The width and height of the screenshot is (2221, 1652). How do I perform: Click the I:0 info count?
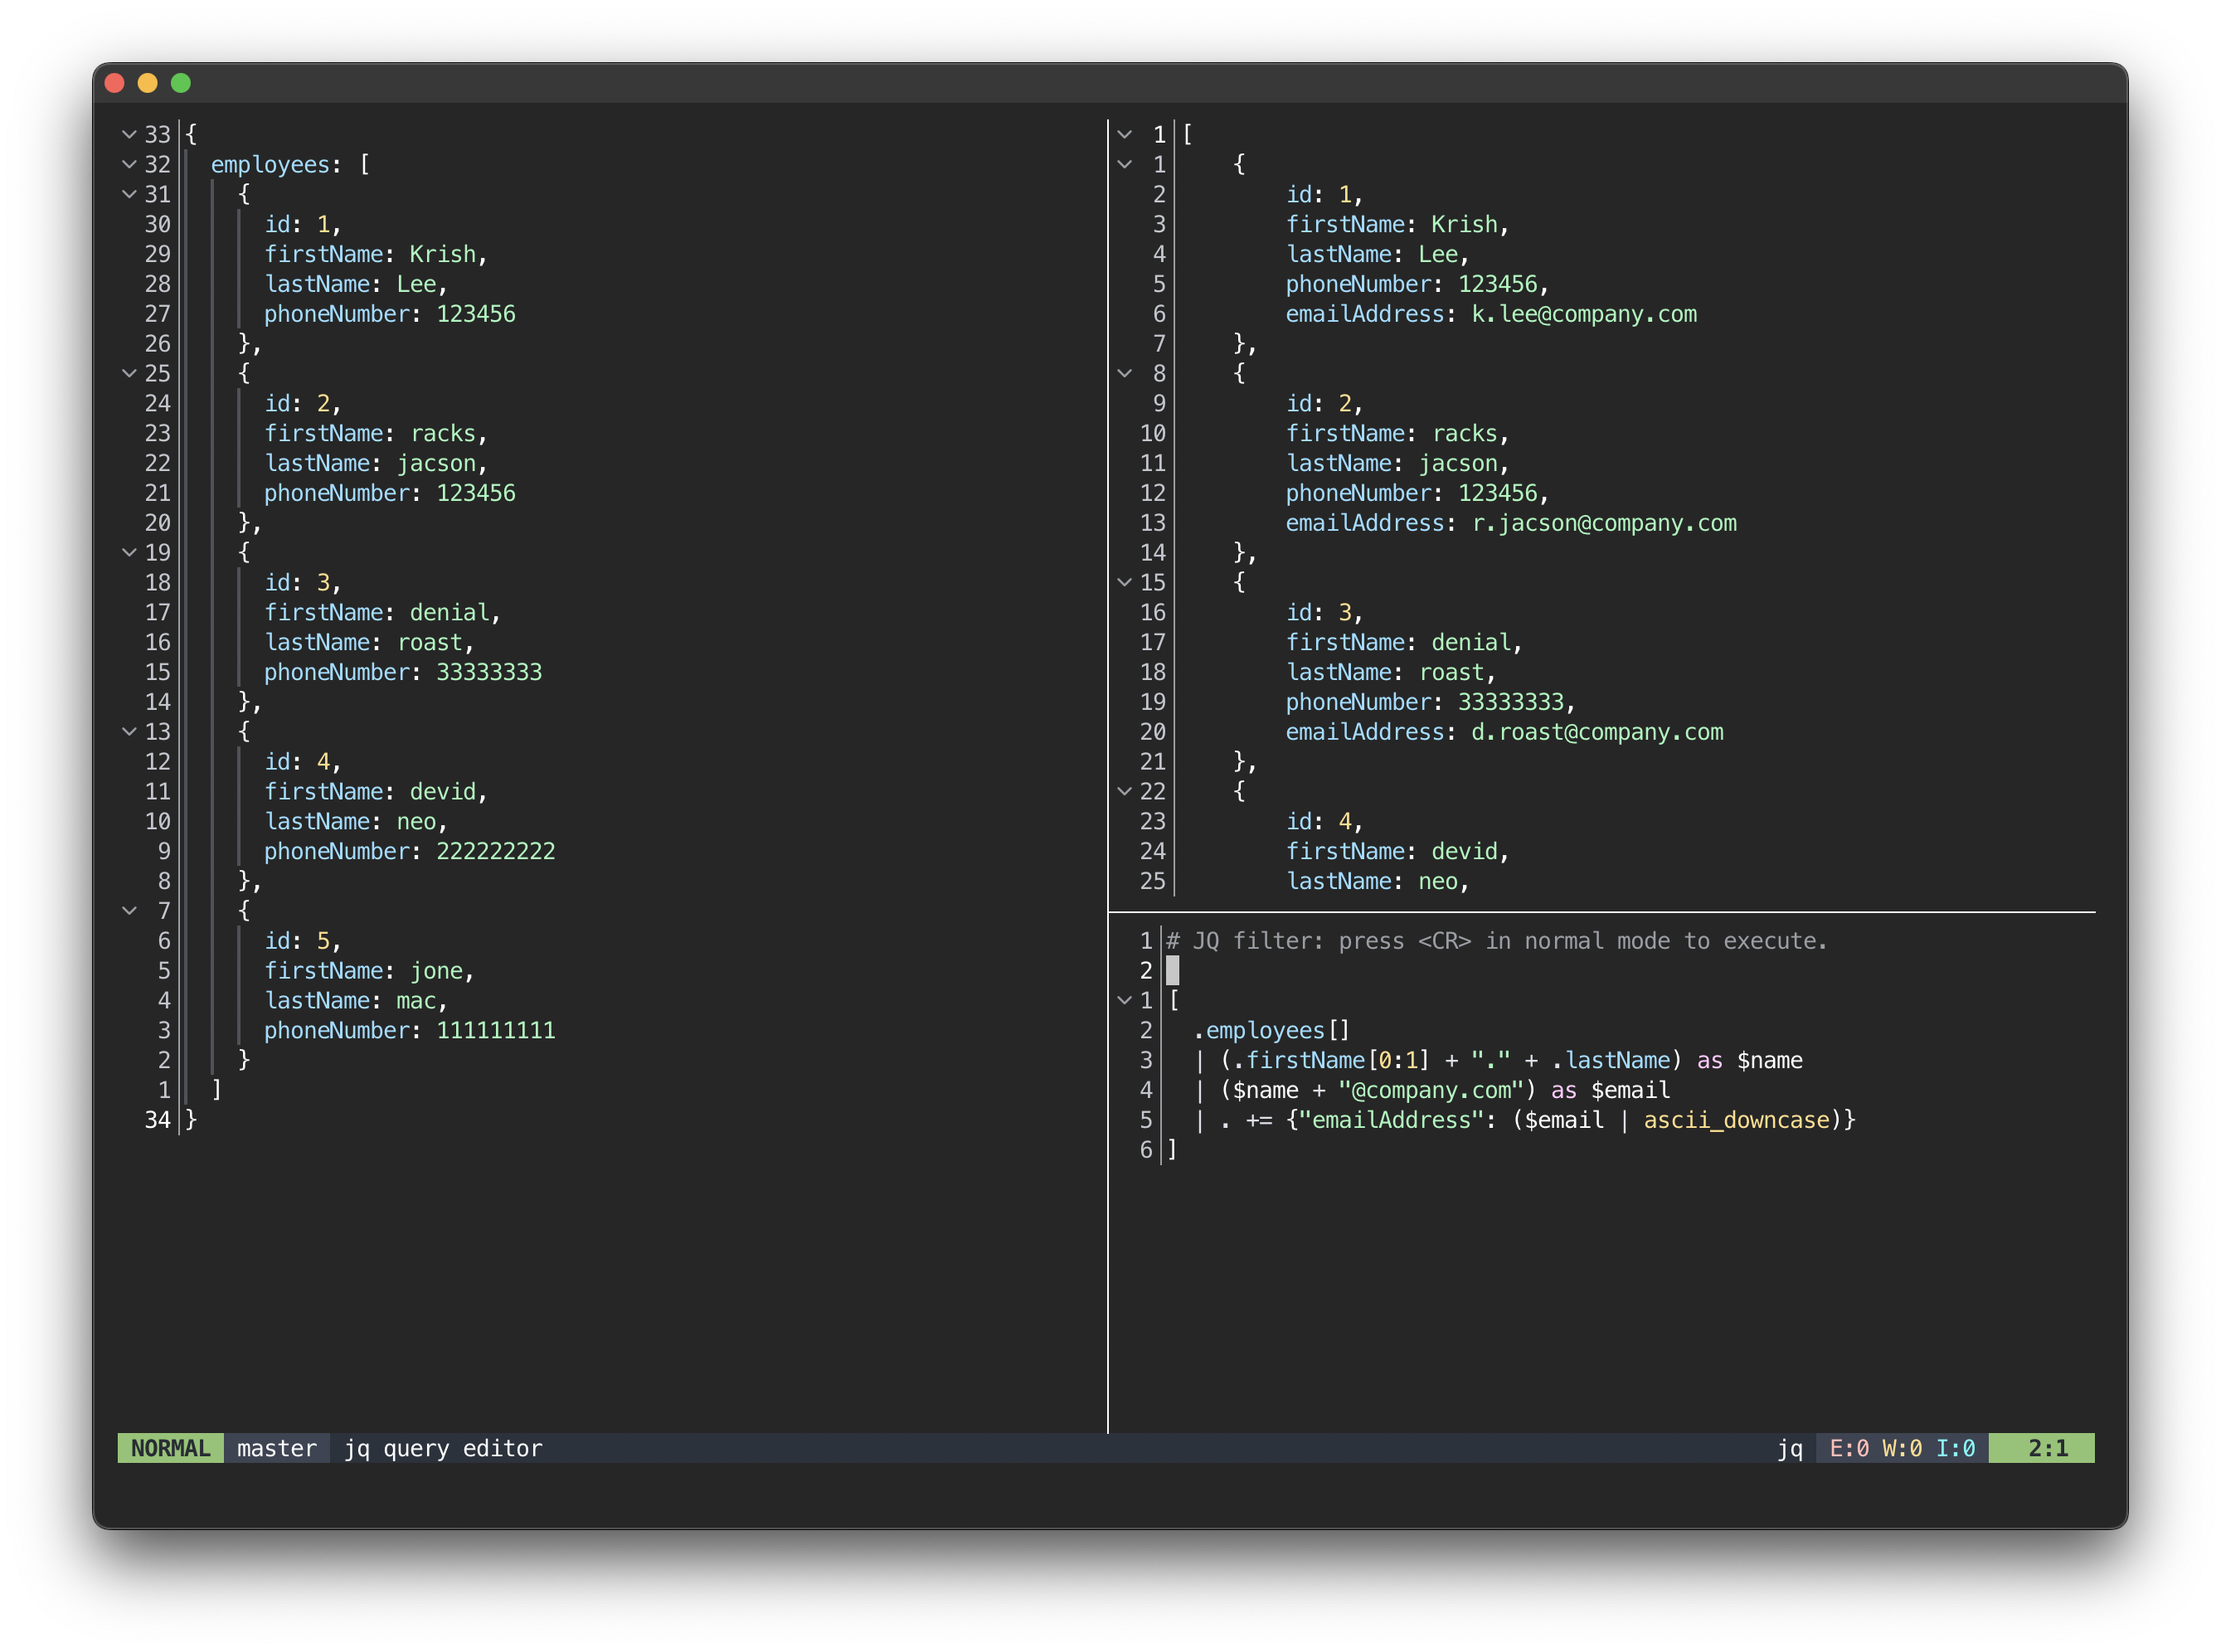pyautogui.click(x=1956, y=1448)
